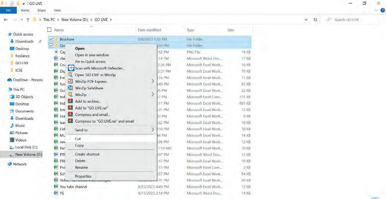386x199 pixels.
Task: Click the Downloads icon under Quick access
Action: coord(12,41)
